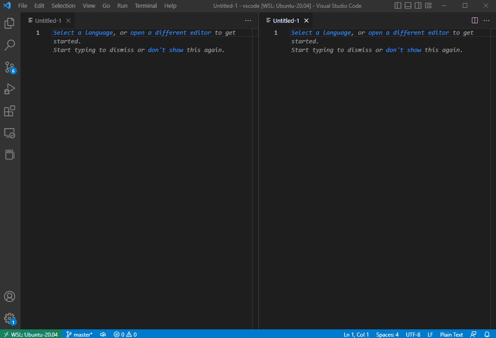
Task: Open Source Control showing 6 pending changes
Action: coord(10,67)
